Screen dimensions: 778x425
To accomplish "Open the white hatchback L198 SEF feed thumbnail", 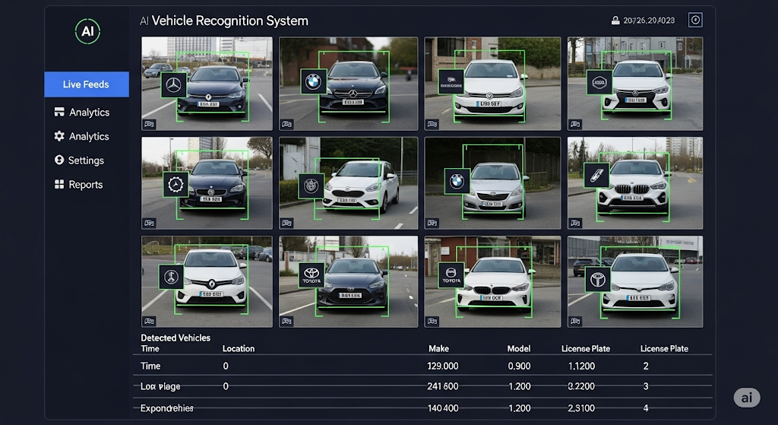I will 492,84.
